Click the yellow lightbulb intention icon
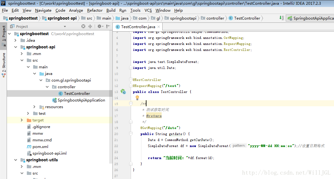Screen dimensions: 334x179 [x=137, y=98]
